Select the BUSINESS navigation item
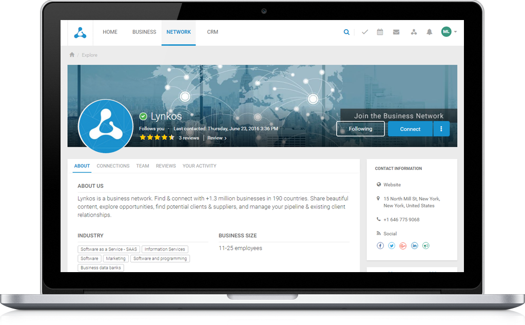Image resolution: width=525 pixels, height=325 pixels. click(x=144, y=32)
